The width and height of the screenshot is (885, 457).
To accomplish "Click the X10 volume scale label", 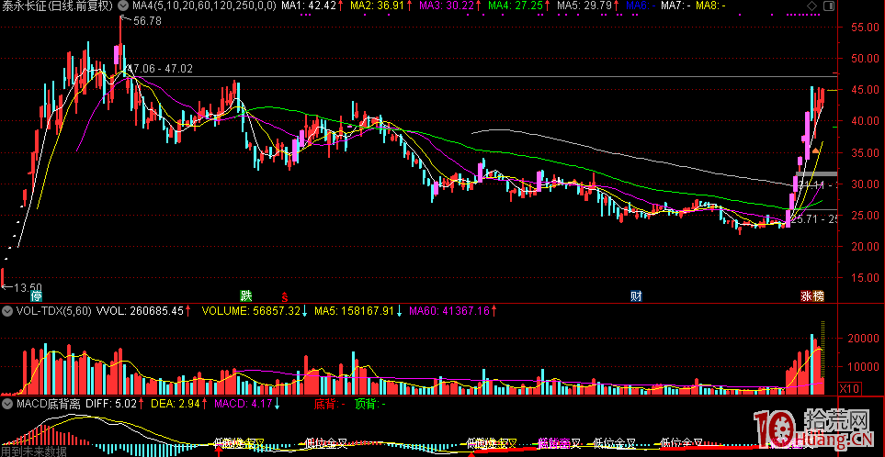I will [x=849, y=389].
